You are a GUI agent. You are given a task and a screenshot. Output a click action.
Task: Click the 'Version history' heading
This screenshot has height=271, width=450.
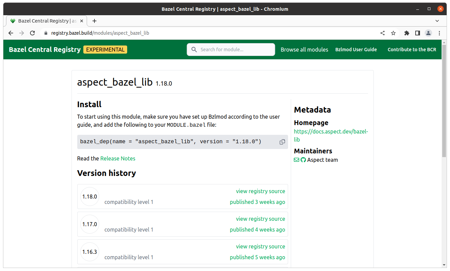[x=107, y=173]
